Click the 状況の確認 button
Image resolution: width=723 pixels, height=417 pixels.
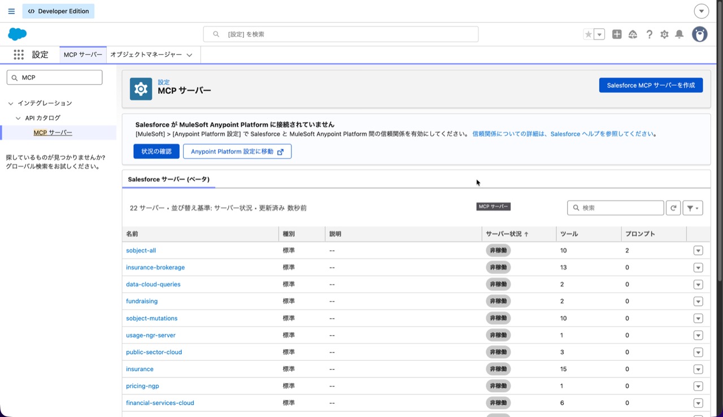pos(156,151)
